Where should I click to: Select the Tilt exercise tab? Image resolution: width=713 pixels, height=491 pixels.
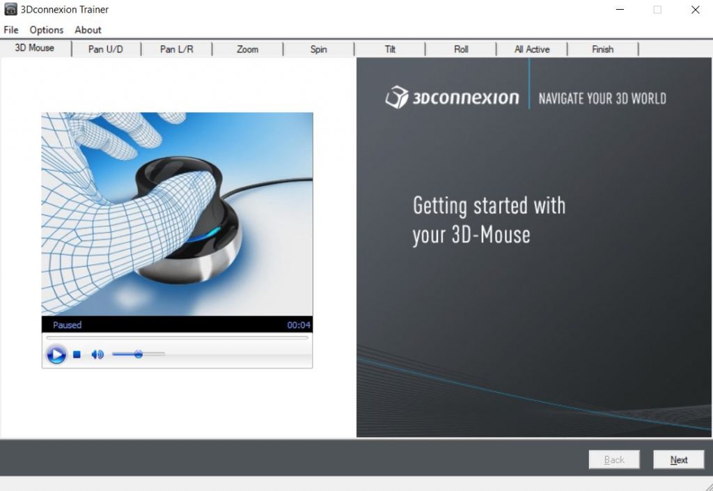click(390, 49)
